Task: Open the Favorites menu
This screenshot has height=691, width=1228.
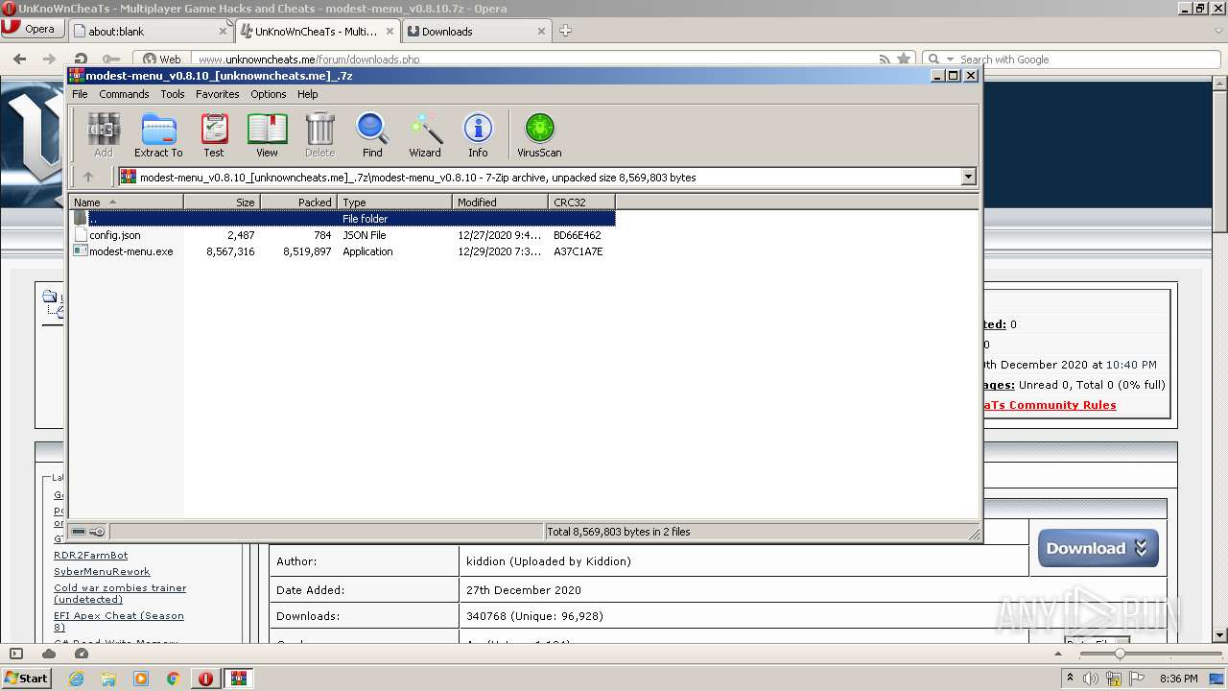Action: (218, 94)
